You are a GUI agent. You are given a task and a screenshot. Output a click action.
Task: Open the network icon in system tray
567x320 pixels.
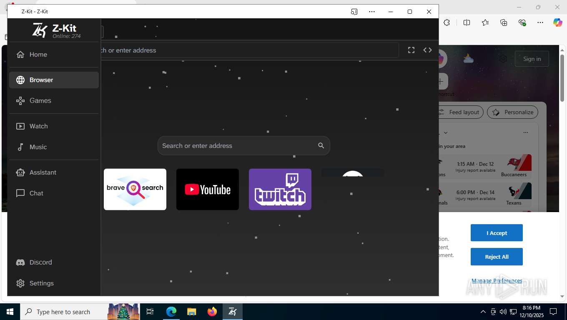(x=513, y=312)
